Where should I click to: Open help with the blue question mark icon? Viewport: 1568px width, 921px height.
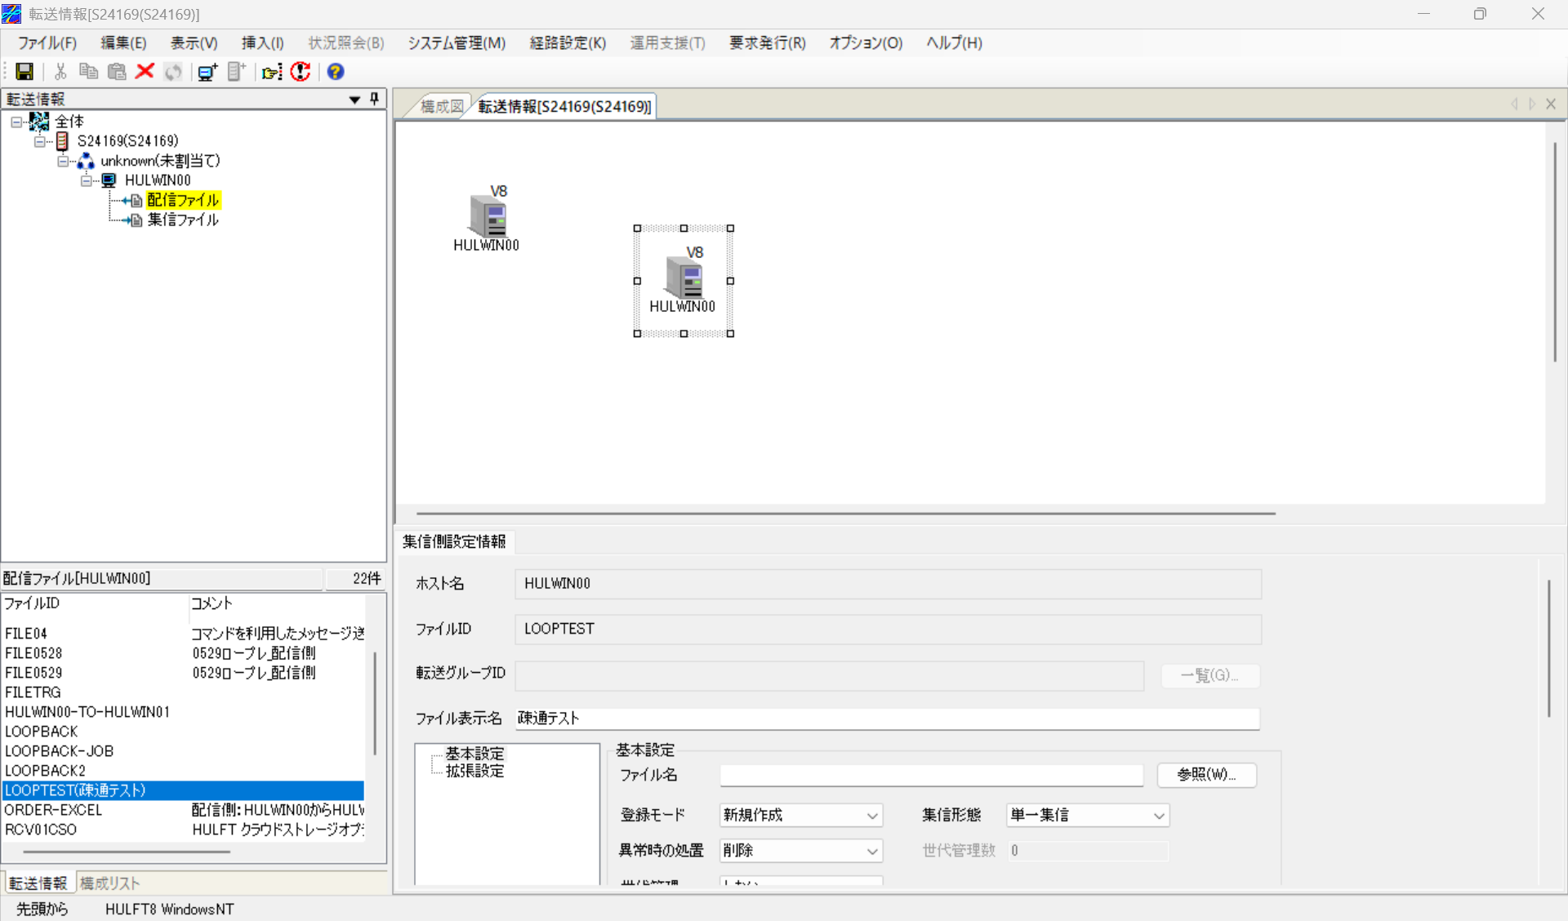pyautogui.click(x=335, y=72)
